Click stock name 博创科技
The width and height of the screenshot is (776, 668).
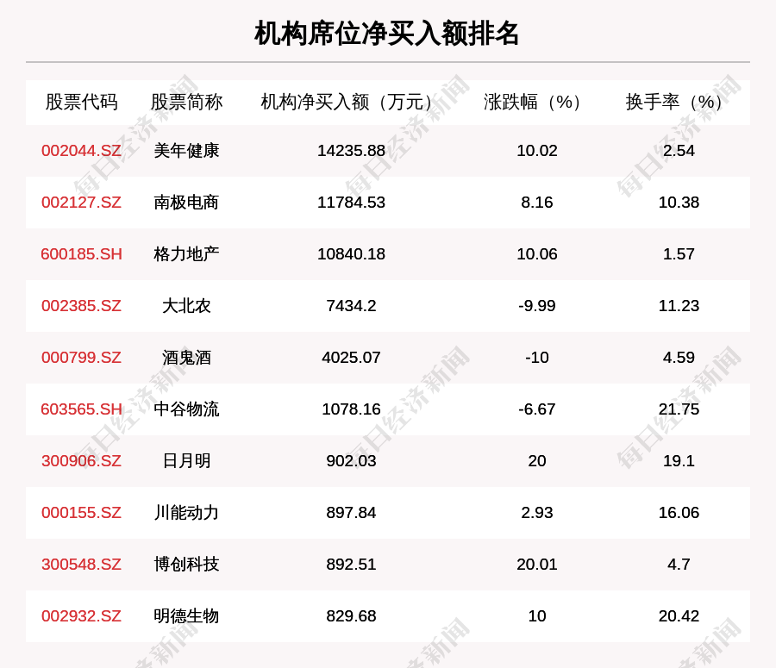186,564
